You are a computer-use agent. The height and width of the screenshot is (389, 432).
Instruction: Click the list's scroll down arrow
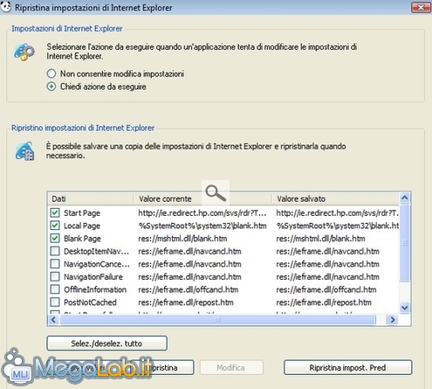(405, 308)
